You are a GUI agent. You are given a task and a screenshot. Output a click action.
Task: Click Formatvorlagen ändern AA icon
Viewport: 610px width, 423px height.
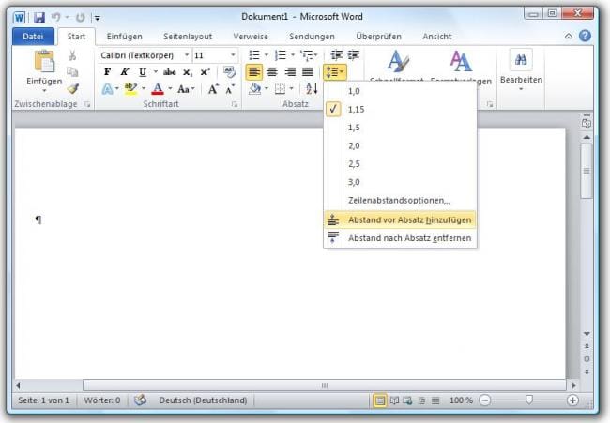(x=461, y=61)
